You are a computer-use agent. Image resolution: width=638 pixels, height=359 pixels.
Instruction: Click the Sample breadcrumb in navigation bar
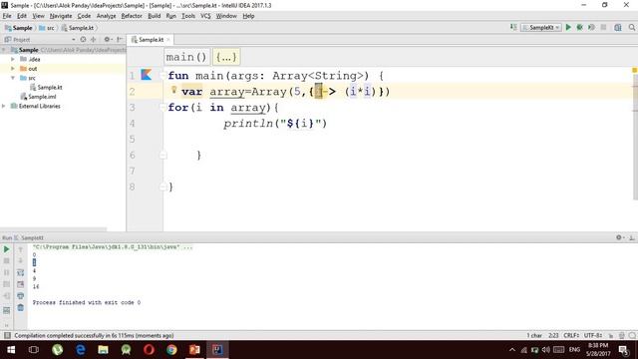18,28
